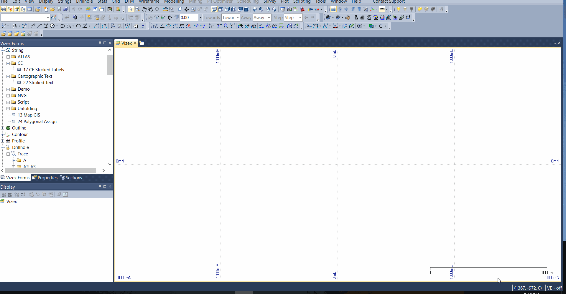Activate the pan hand tool
This screenshot has height=294, width=566.
[x=144, y=9]
